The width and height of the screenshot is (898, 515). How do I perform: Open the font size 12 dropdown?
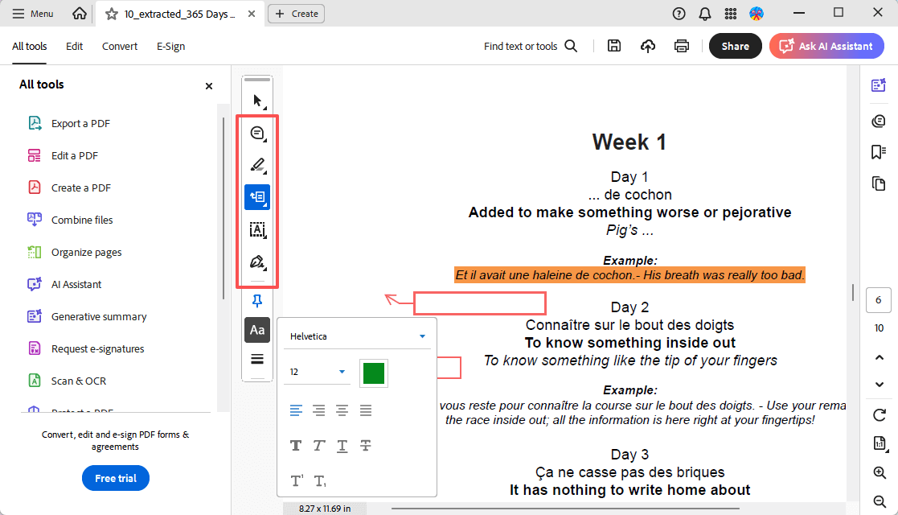tap(316, 372)
